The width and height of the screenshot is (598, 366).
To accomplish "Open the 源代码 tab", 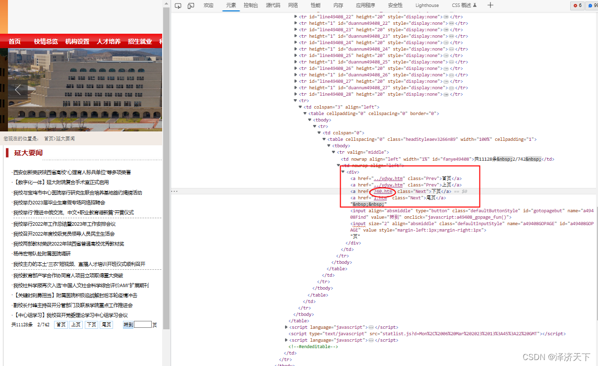I will (x=273, y=5).
